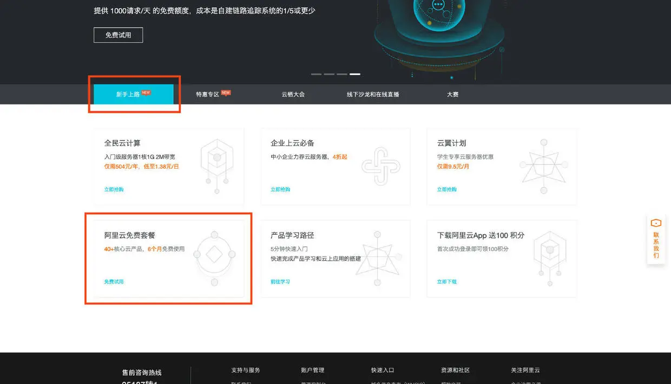Click the 立即下载 link

click(447, 282)
